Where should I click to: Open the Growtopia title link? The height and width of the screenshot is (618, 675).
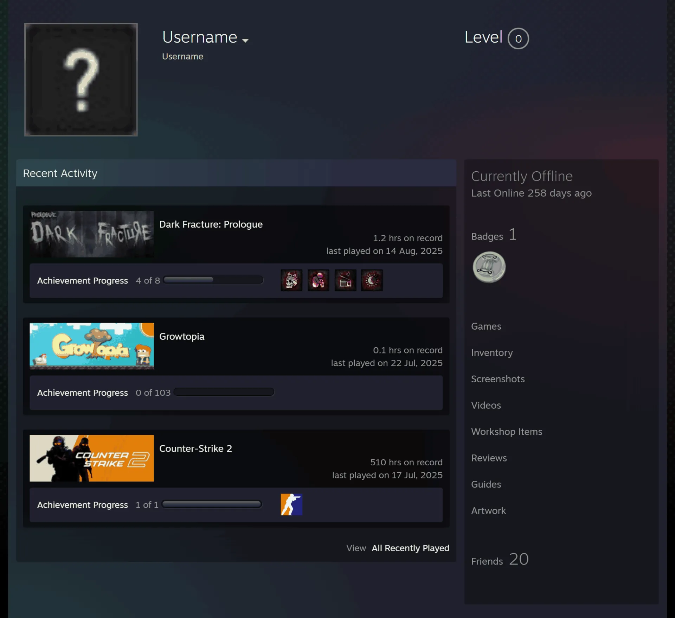[181, 337]
